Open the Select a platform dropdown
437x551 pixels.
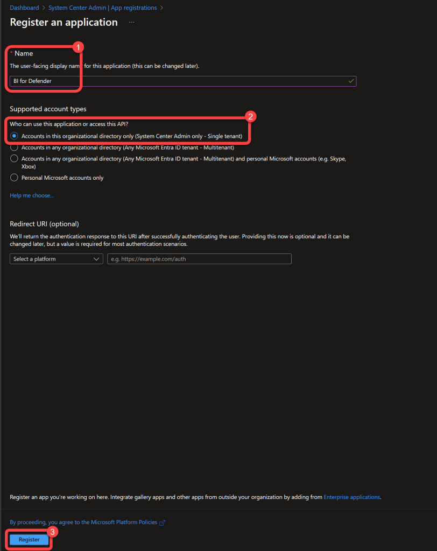[57, 259]
